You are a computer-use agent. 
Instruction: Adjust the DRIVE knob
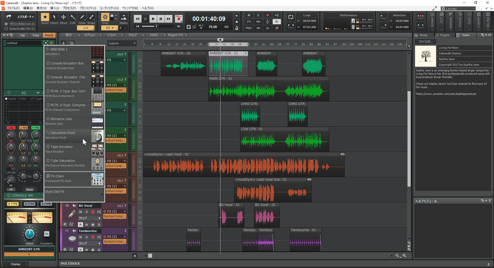(x=30, y=234)
